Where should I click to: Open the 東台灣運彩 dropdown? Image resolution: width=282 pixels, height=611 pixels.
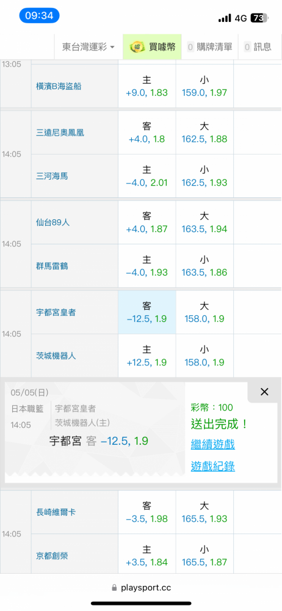[89, 47]
